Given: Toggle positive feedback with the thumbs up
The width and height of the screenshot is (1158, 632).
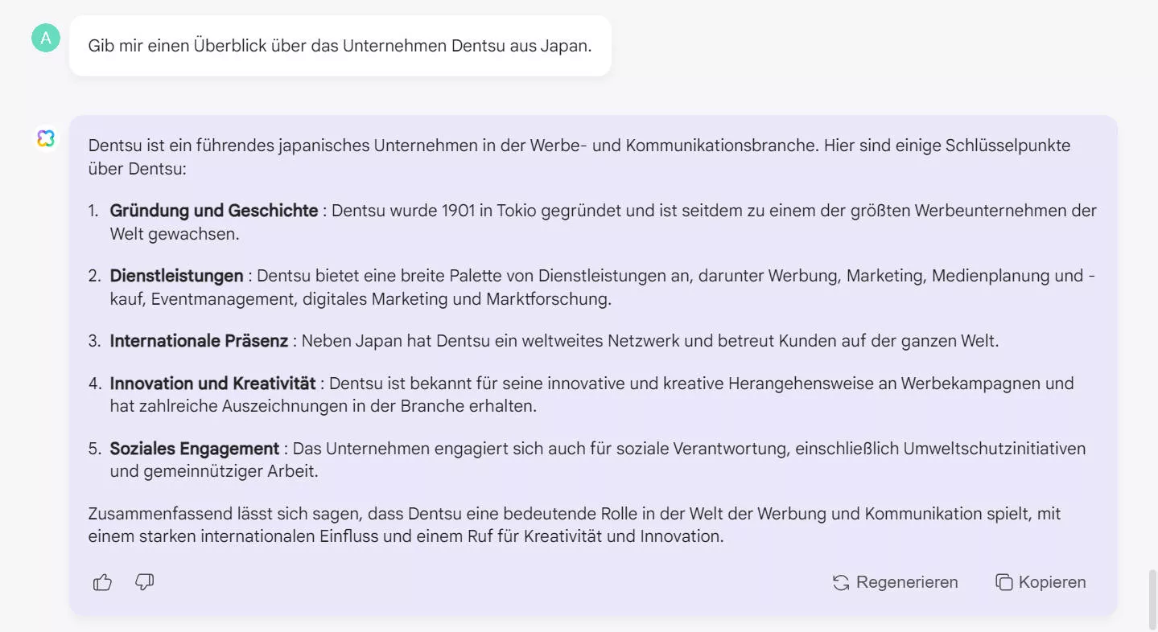Looking at the screenshot, I should (x=101, y=581).
